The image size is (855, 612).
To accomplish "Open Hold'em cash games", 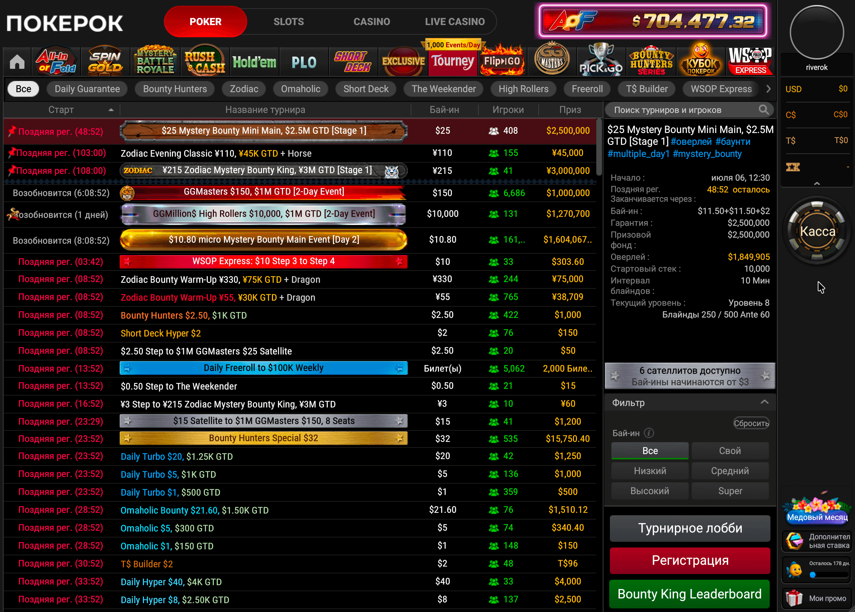I will click(254, 62).
